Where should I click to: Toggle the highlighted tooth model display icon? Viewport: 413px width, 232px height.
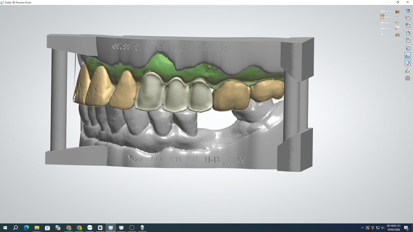coord(408,55)
